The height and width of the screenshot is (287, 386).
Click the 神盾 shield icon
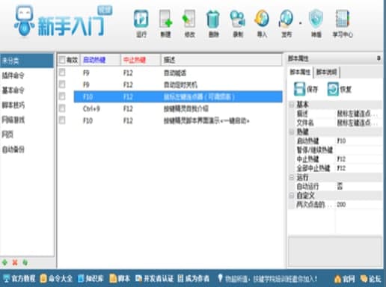(316, 19)
